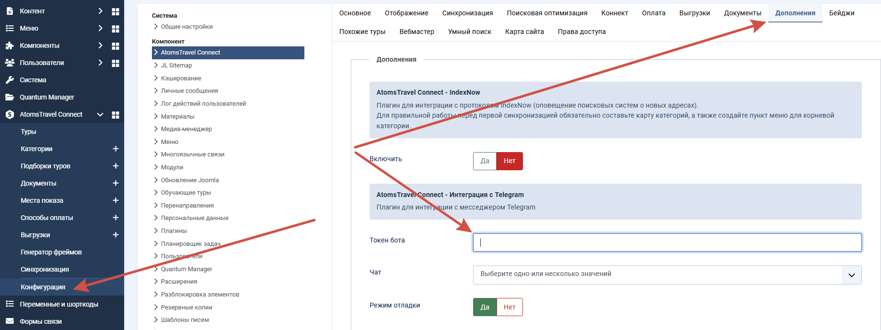Add new via plus next to Способы оплаты
The width and height of the screenshot is (881, 330).
(x=116, y=218)
